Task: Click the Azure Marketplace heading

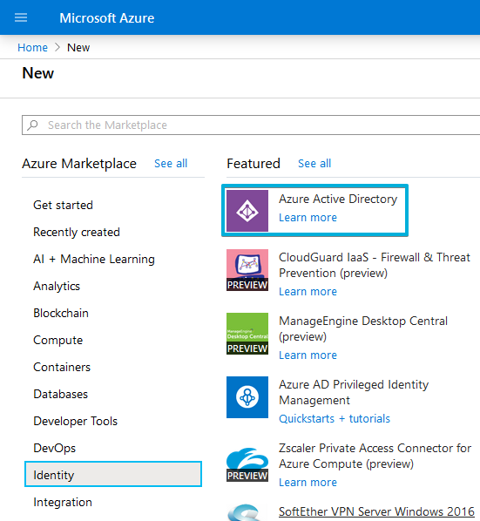Action: click(79, 164)
